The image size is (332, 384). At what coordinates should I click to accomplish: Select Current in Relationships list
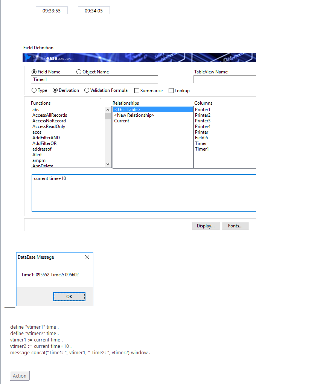122,121
